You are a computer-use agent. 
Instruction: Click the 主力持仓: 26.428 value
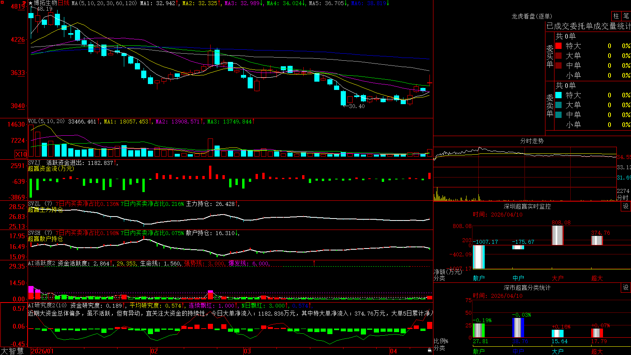[210, 204]
